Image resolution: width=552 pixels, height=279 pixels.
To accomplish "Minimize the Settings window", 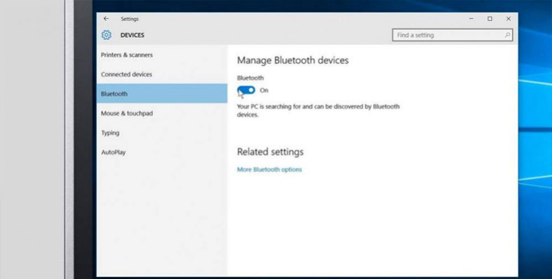I will (471, 19).
